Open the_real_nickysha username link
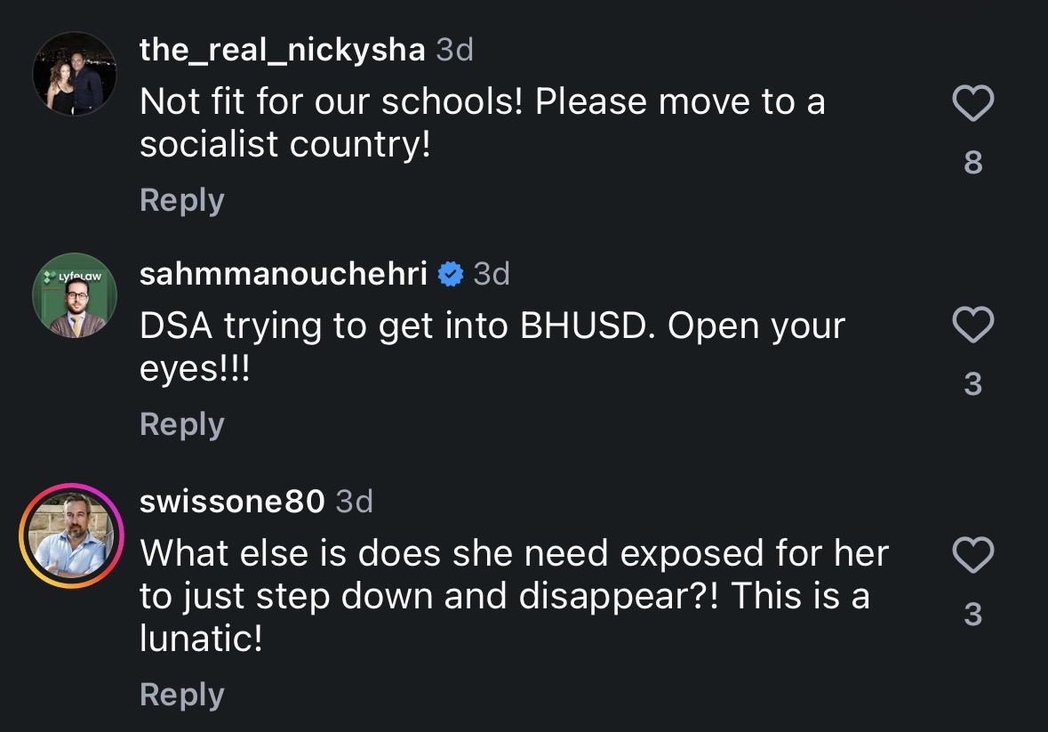 (282, 50)
